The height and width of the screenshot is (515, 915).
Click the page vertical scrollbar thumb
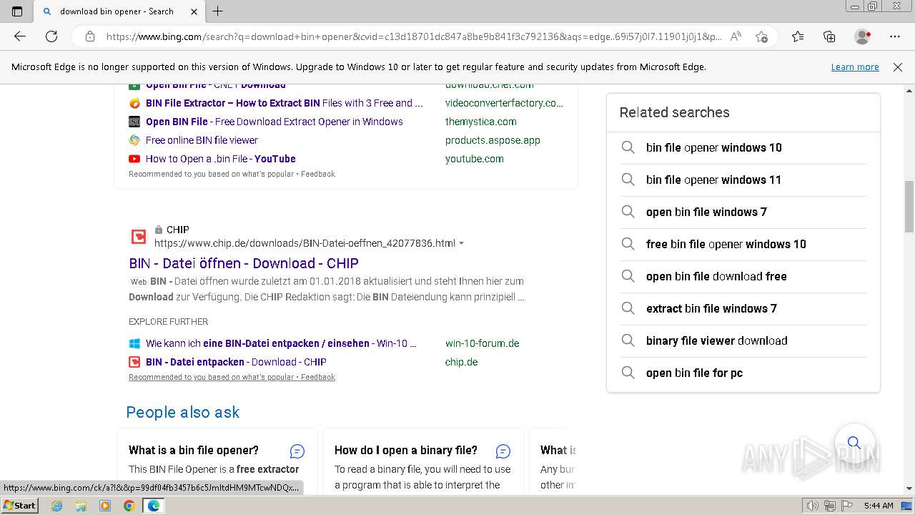(x=909, y=207)
